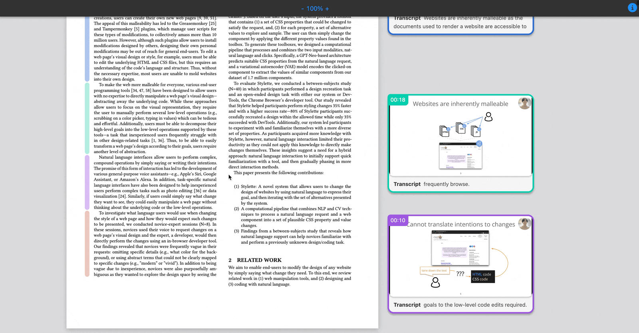The image size is (639, 333).
Task: Click the paragraph starting 'To investigate what language'
Action: pos(155,244)
